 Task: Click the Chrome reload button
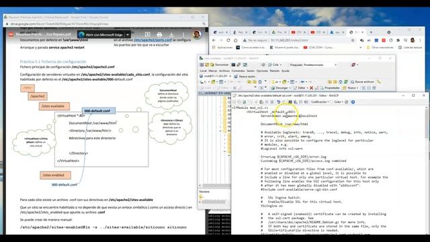pyautogui.click(x=228, y=40)
